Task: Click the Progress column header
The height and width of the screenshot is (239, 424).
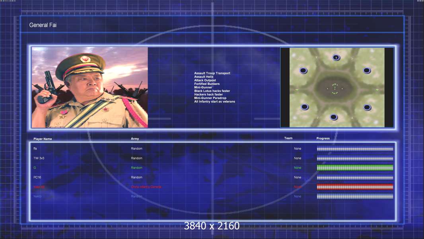Action: (323, 138)
